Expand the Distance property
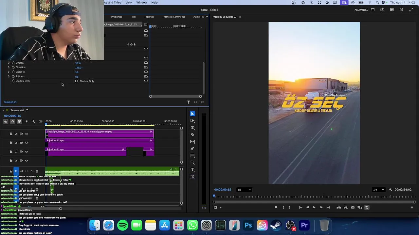 point(9,72)
